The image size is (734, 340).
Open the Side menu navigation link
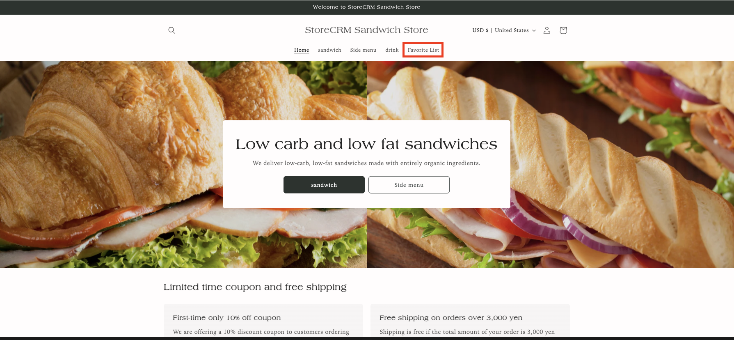(x=363, y=50)
